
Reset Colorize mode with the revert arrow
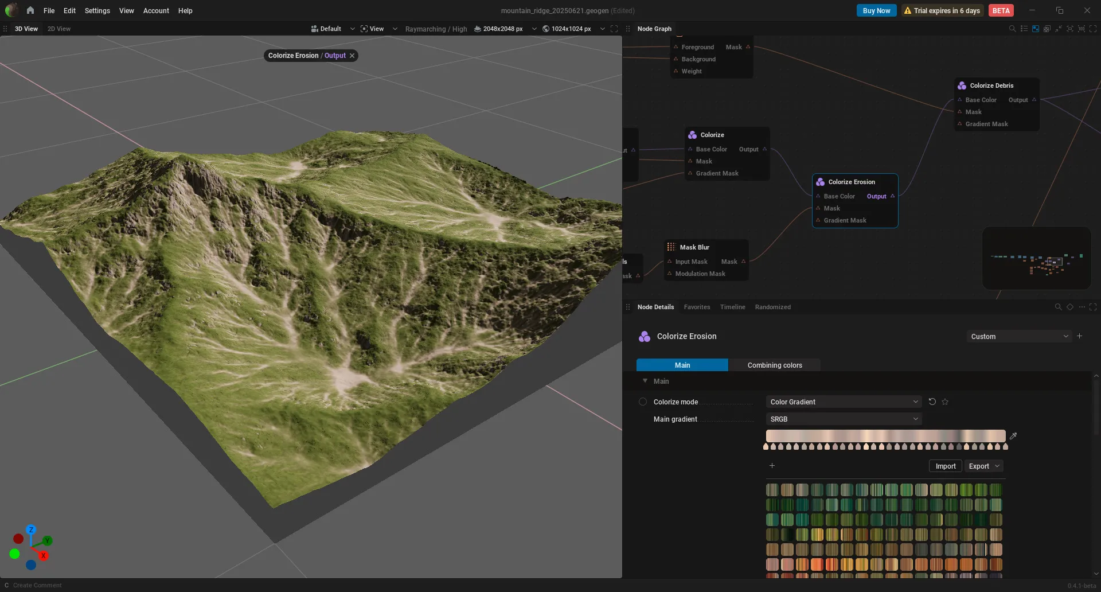932,402
